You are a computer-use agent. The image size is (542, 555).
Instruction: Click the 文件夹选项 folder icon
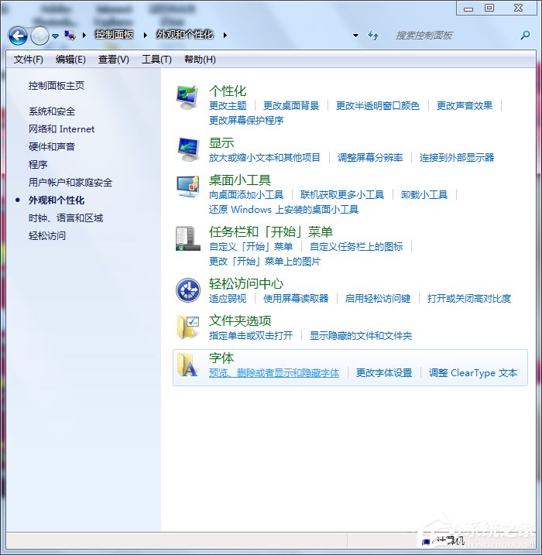(187, 327)
